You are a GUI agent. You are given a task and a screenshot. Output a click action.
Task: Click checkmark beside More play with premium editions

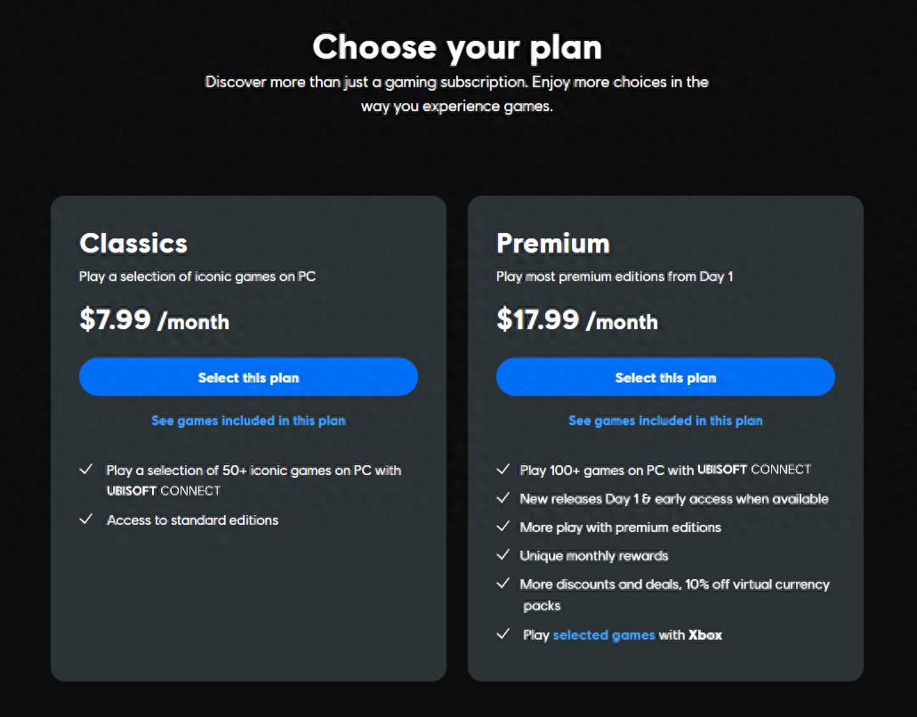[x=503, y=527]
